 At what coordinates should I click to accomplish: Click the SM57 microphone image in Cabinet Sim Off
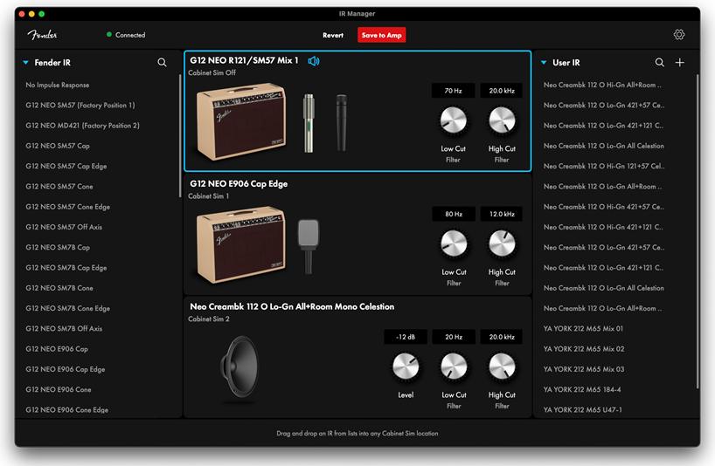(341, 122)
